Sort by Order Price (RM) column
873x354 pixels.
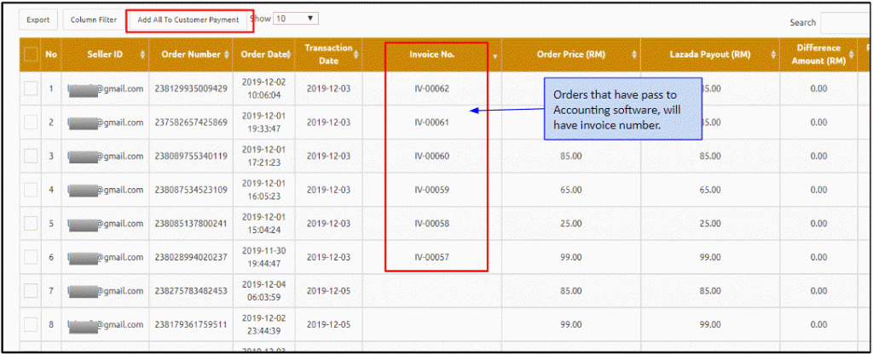(x=570, y=54)
